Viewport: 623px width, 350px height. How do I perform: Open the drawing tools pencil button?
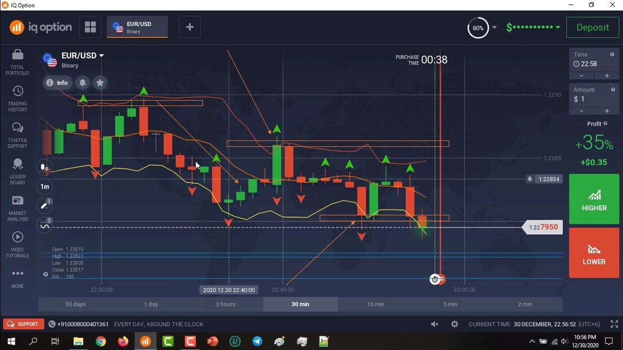click(45, 206)
